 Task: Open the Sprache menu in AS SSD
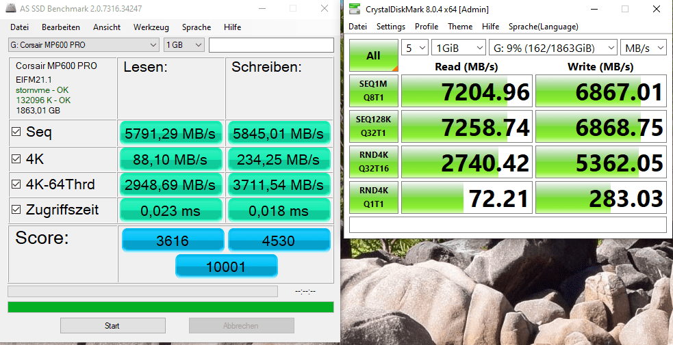point(196,27)
